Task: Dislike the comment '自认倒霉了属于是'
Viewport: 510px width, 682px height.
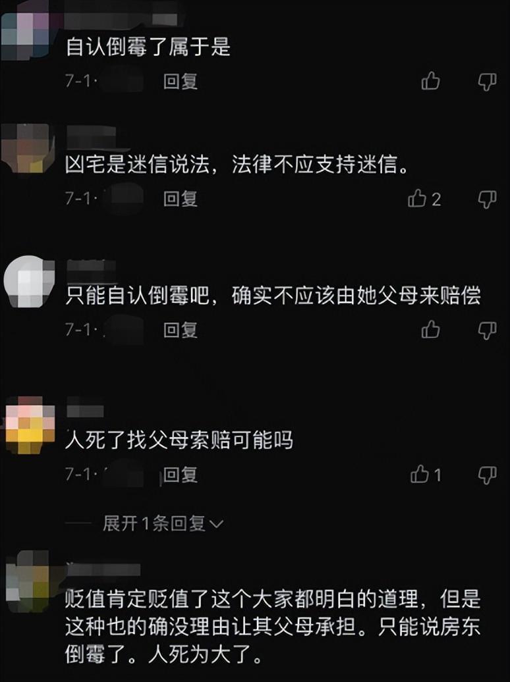Action: click(487, 82)
